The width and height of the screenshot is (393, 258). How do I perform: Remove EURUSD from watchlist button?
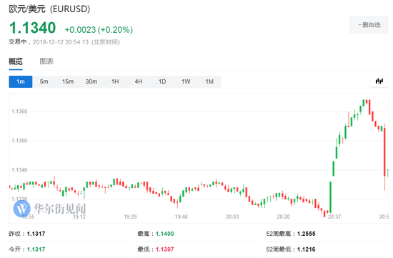(x=369, y=25)
